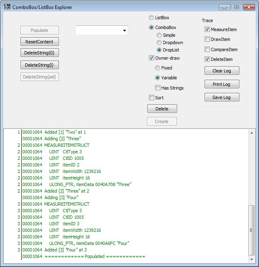Image resolution: width=259 pixels, height=267 pixels.
Task: Click the grayed-out Populate button
Action: (40, 30)
